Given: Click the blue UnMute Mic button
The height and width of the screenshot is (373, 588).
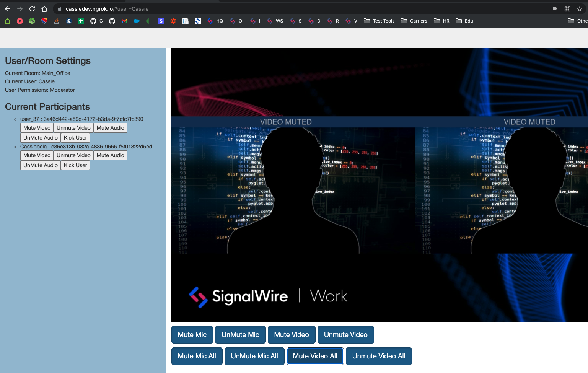Looking at the screenshot, I should tap(240, 335).
